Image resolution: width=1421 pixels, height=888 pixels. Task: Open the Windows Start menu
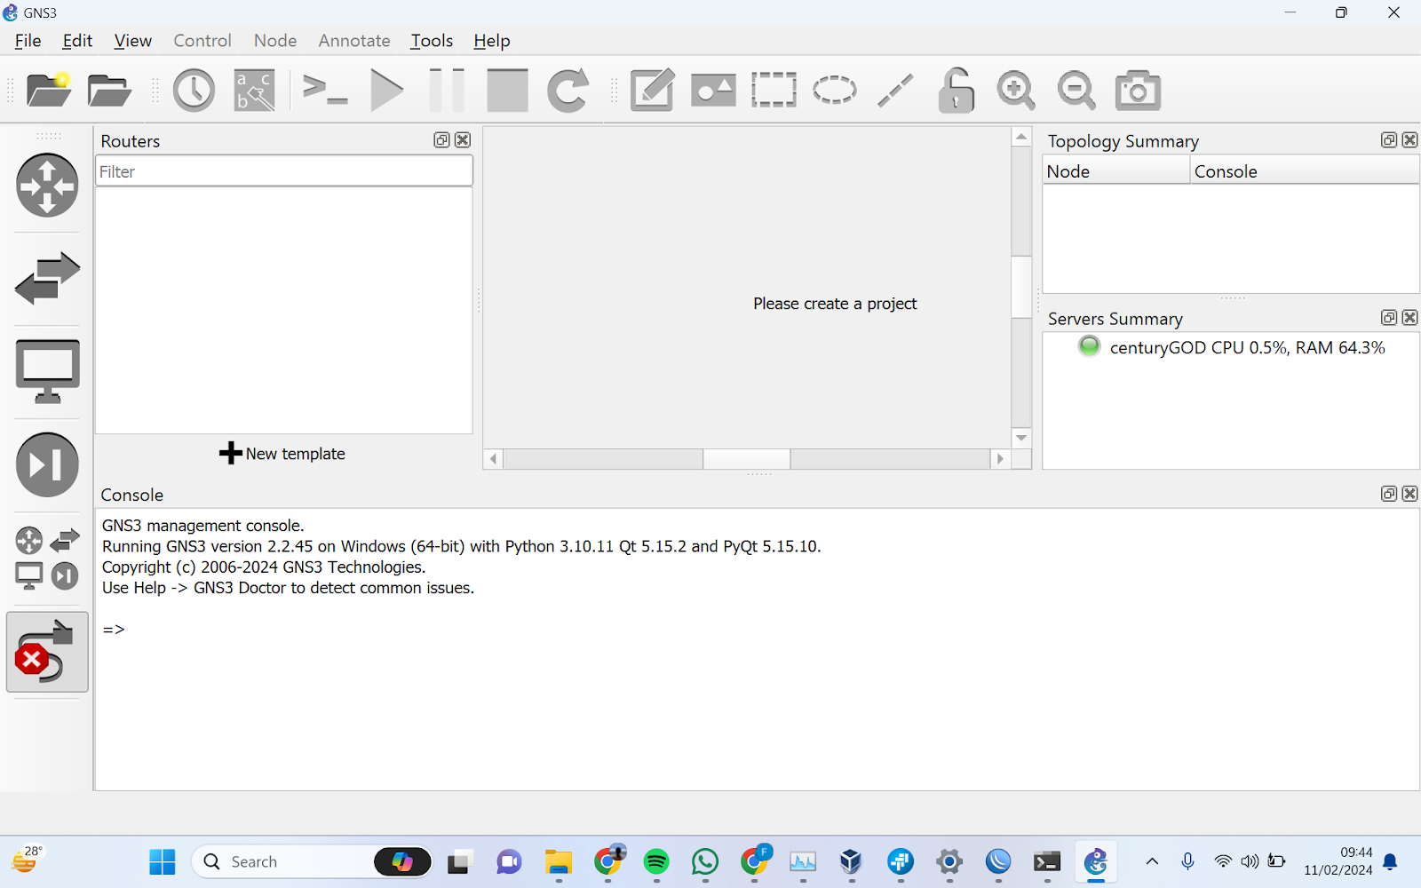[x=163, y=861]
